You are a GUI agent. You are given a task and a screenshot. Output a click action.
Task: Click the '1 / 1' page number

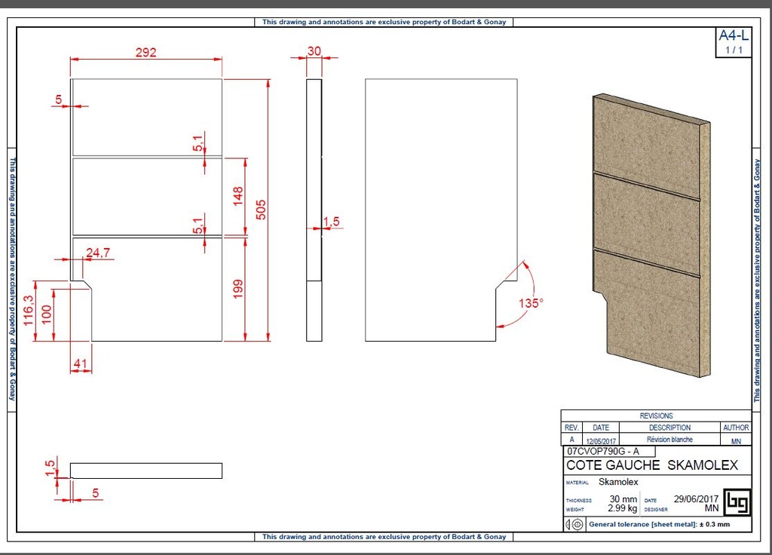(734, 51)
